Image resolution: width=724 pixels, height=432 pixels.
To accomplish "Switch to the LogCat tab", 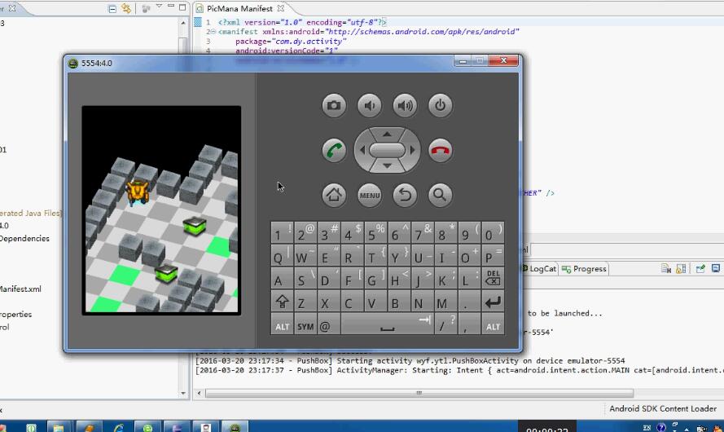I will (539, 268).
